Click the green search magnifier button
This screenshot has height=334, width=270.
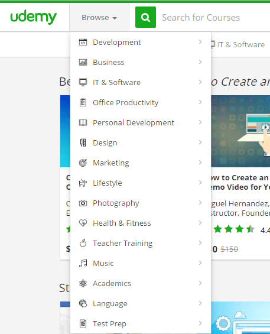(x=145, y=17)
